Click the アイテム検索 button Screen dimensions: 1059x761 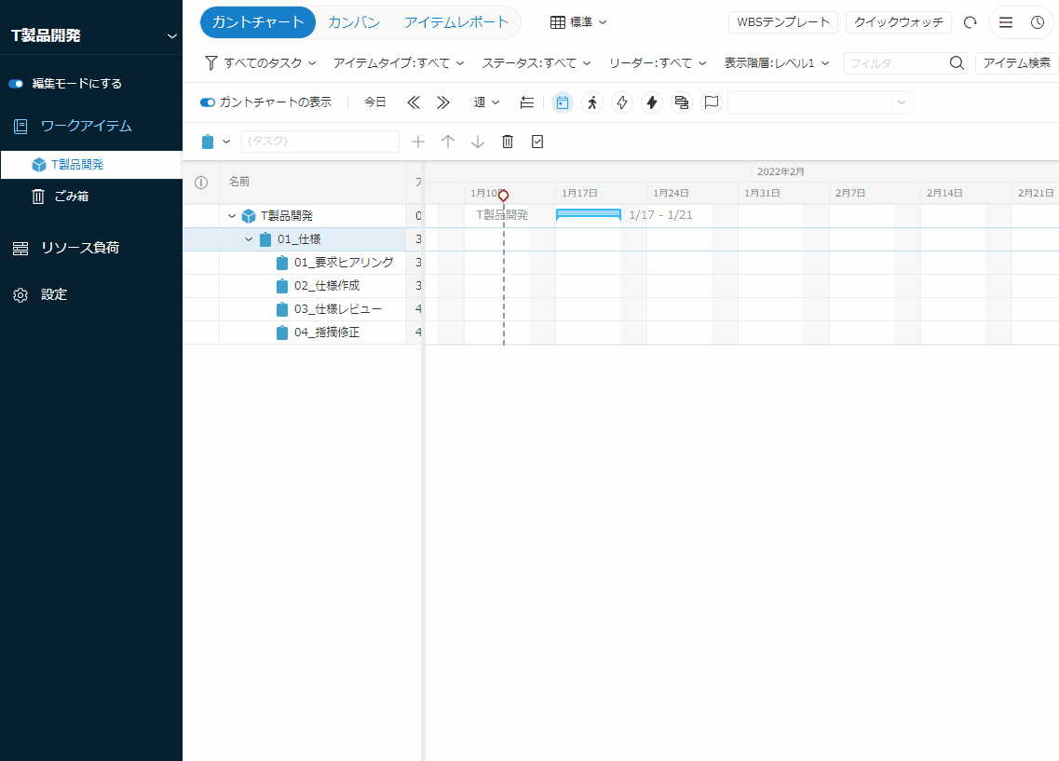[x=1017, y=63]
